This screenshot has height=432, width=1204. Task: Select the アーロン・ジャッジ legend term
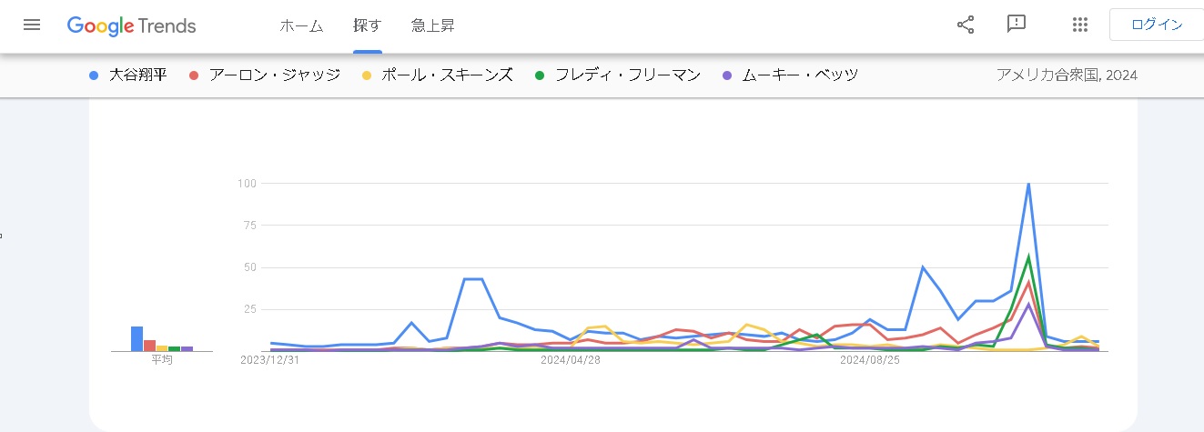[x=274, y=75]
